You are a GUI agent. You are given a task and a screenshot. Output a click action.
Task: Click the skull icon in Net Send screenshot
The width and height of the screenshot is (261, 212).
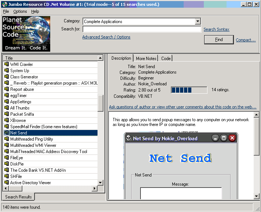(x=129, y=138)
